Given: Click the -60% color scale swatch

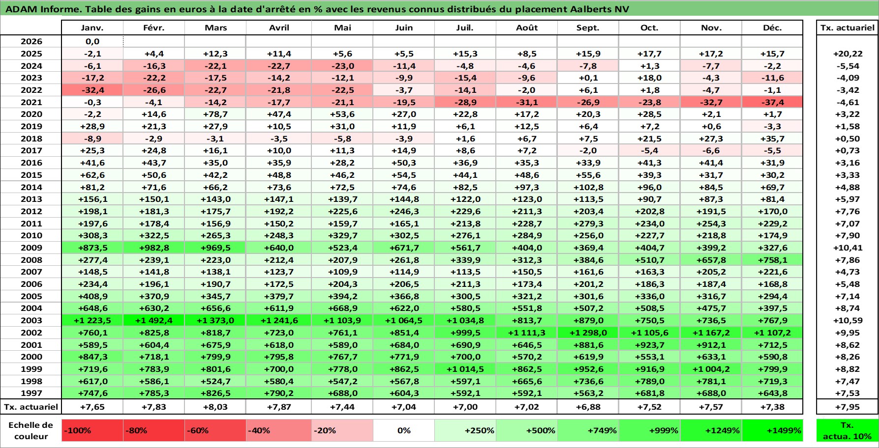Looking at the screenshot, I should [215, 430].
